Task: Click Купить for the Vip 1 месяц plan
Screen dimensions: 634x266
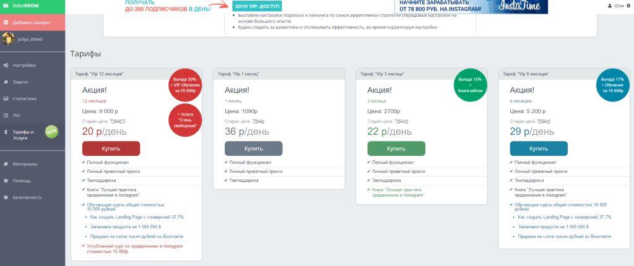Action: click(253, 148)
